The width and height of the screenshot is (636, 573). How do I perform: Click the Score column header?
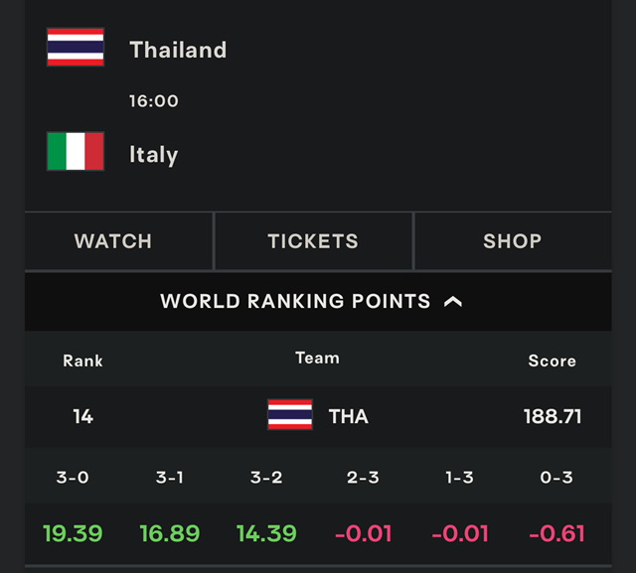point(553,360)
